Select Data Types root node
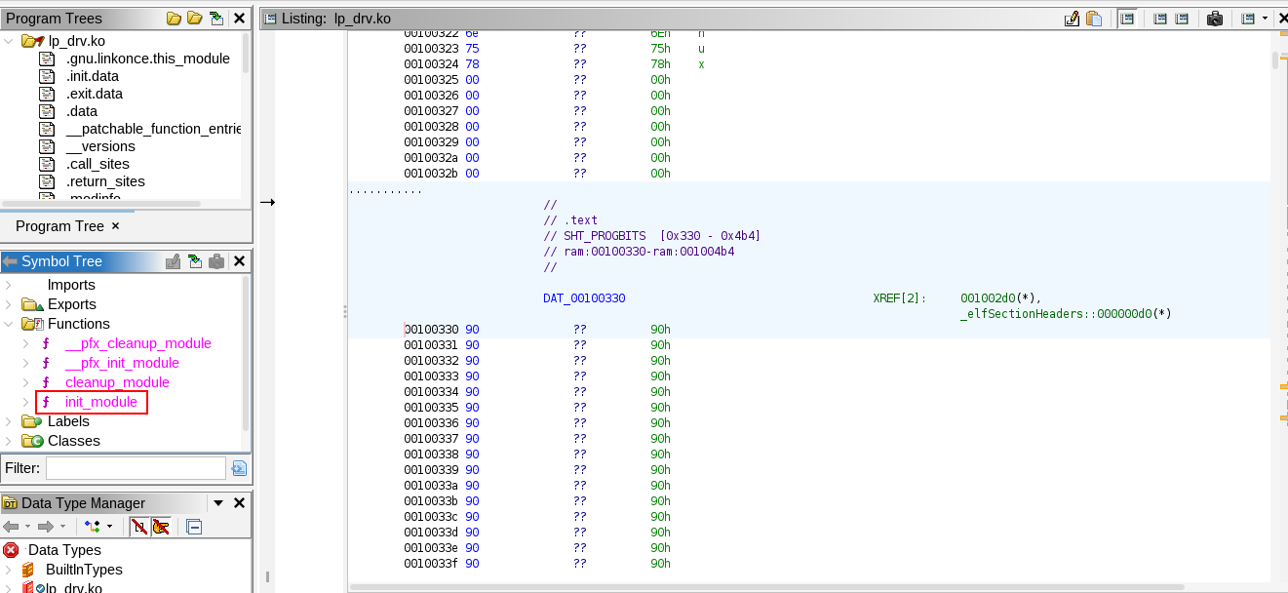Screen dimensions: 1288x593 (x=64, y=550)
